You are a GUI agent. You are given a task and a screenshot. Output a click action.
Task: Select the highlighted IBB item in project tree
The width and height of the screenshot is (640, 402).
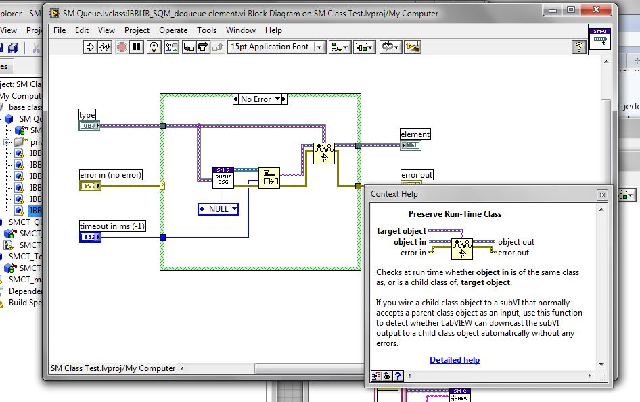[x=35, y=210]
